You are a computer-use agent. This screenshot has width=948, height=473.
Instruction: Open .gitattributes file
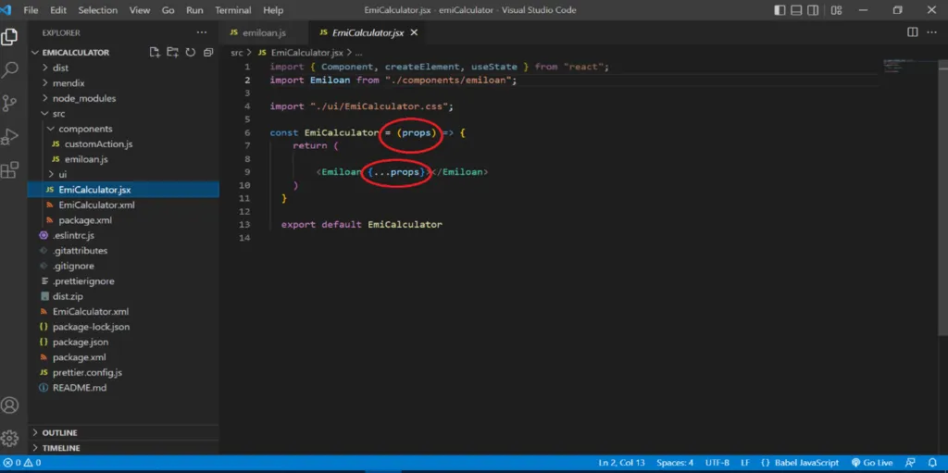(80, 251)
